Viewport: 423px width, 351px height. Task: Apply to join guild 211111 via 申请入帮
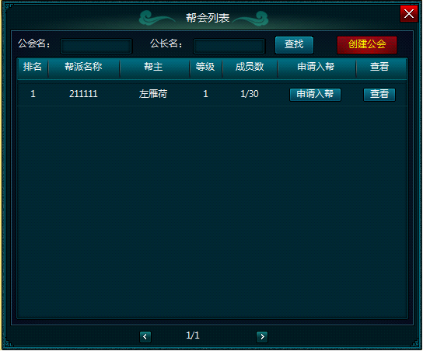point(315,94)
